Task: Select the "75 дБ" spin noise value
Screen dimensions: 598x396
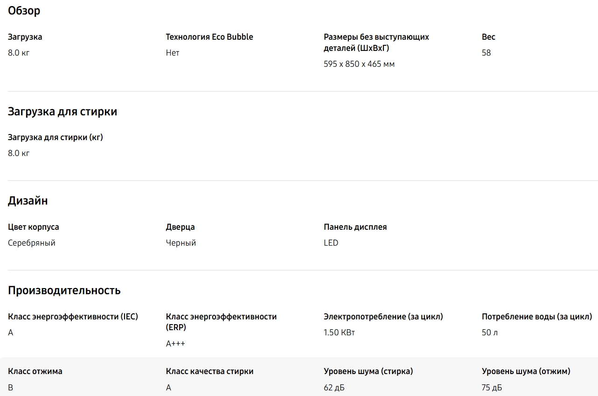Action: (492, 388)
